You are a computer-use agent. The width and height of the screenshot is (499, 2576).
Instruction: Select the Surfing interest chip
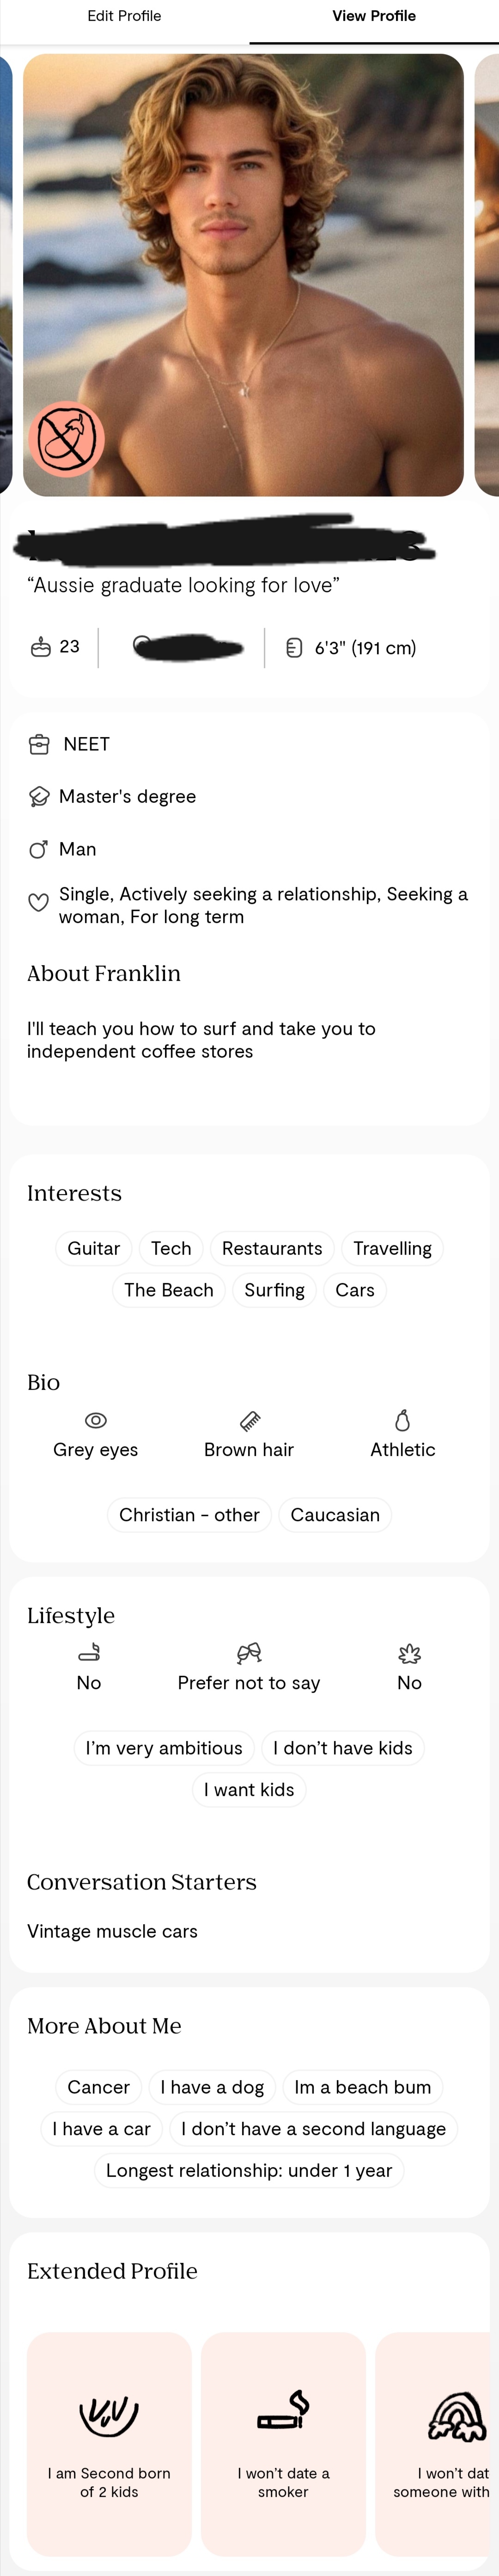coord(274,1290)
